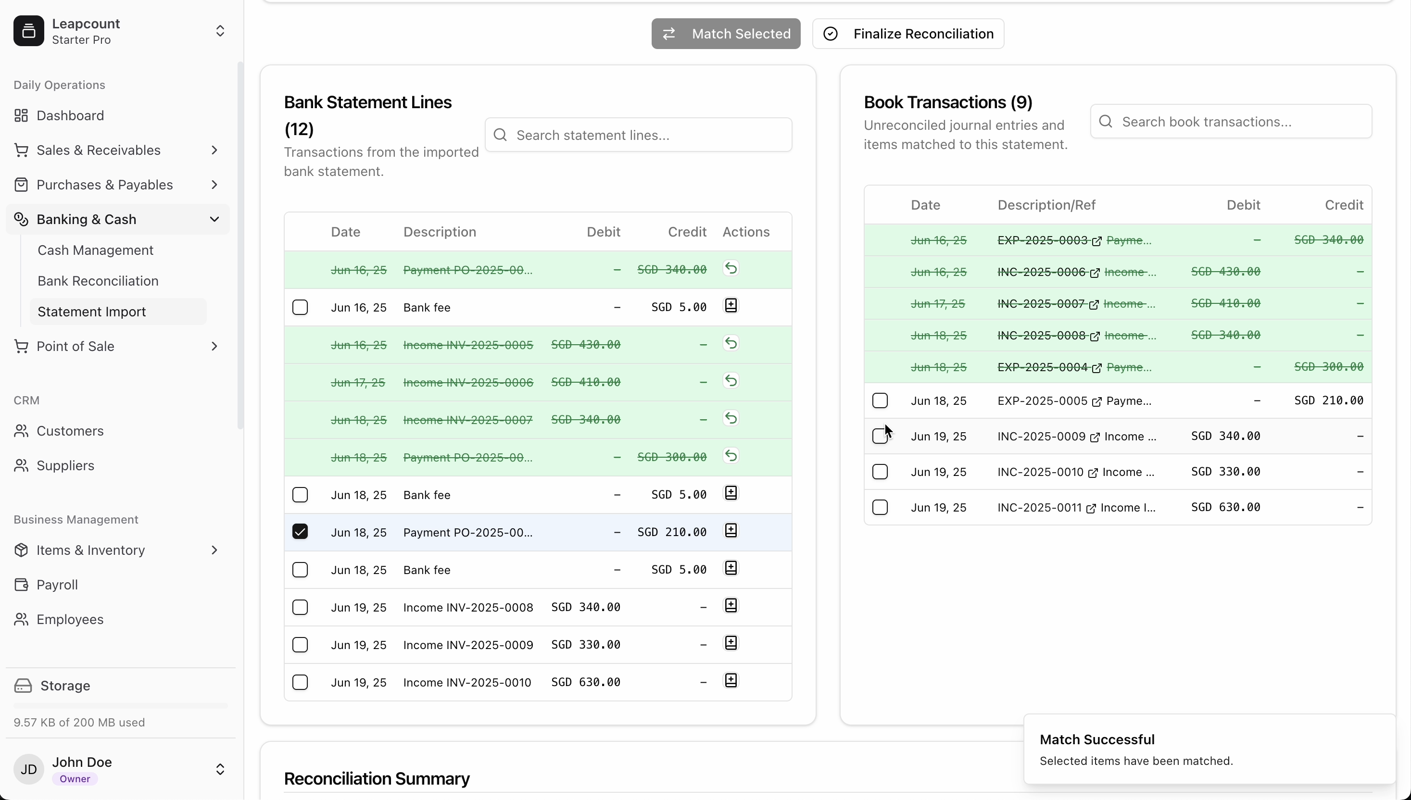Viewport: 1411px width, 800px height.
Task: Create entry for Income INV-2025-0010 line
Action: [731, 681]
